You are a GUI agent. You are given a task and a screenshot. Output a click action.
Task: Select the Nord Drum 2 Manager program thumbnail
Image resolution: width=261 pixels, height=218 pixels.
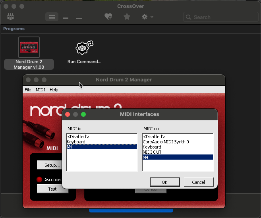(29, 47)
